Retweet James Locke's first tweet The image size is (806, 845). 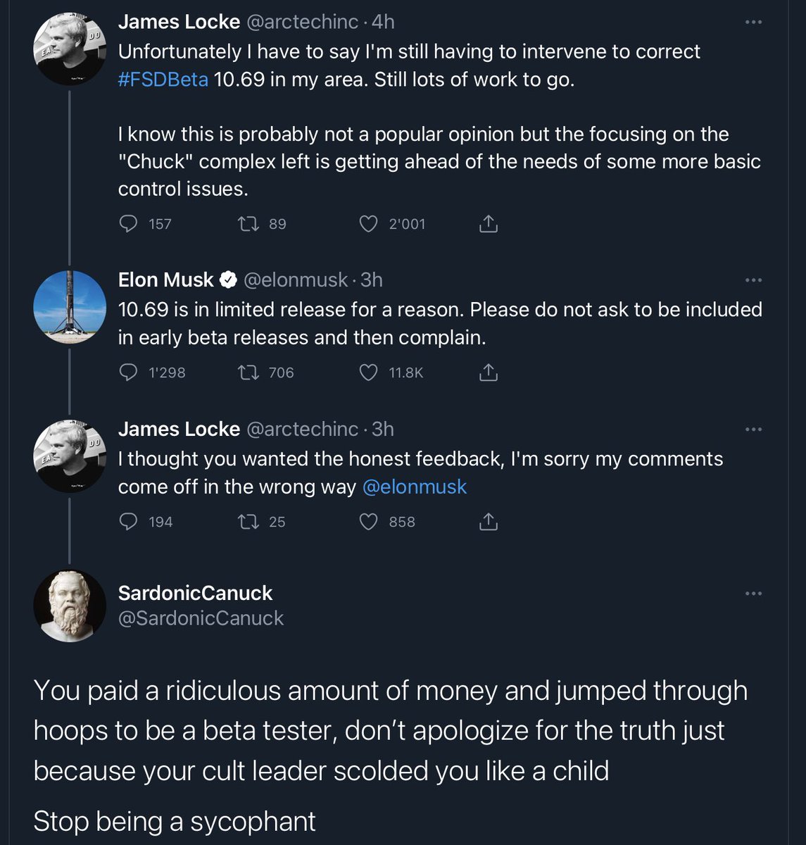click(x=246, y=224)
